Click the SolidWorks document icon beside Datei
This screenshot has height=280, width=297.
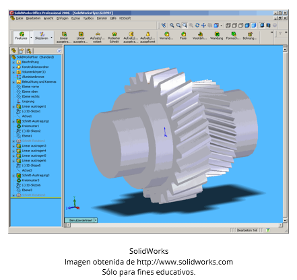pos(13,18)
